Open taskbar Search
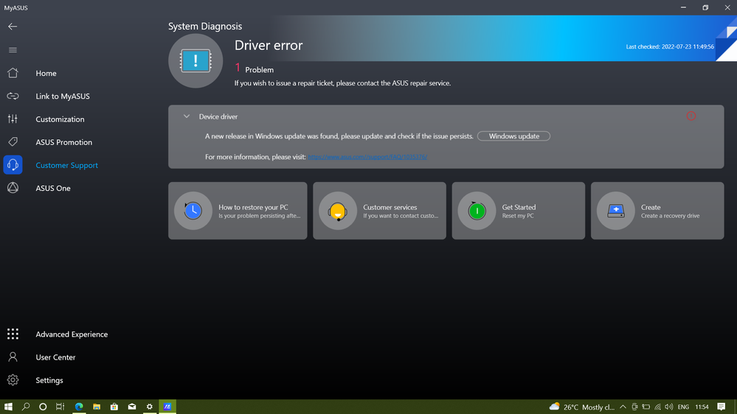This screenshot has height=414, width=737. tap(26, 407)
